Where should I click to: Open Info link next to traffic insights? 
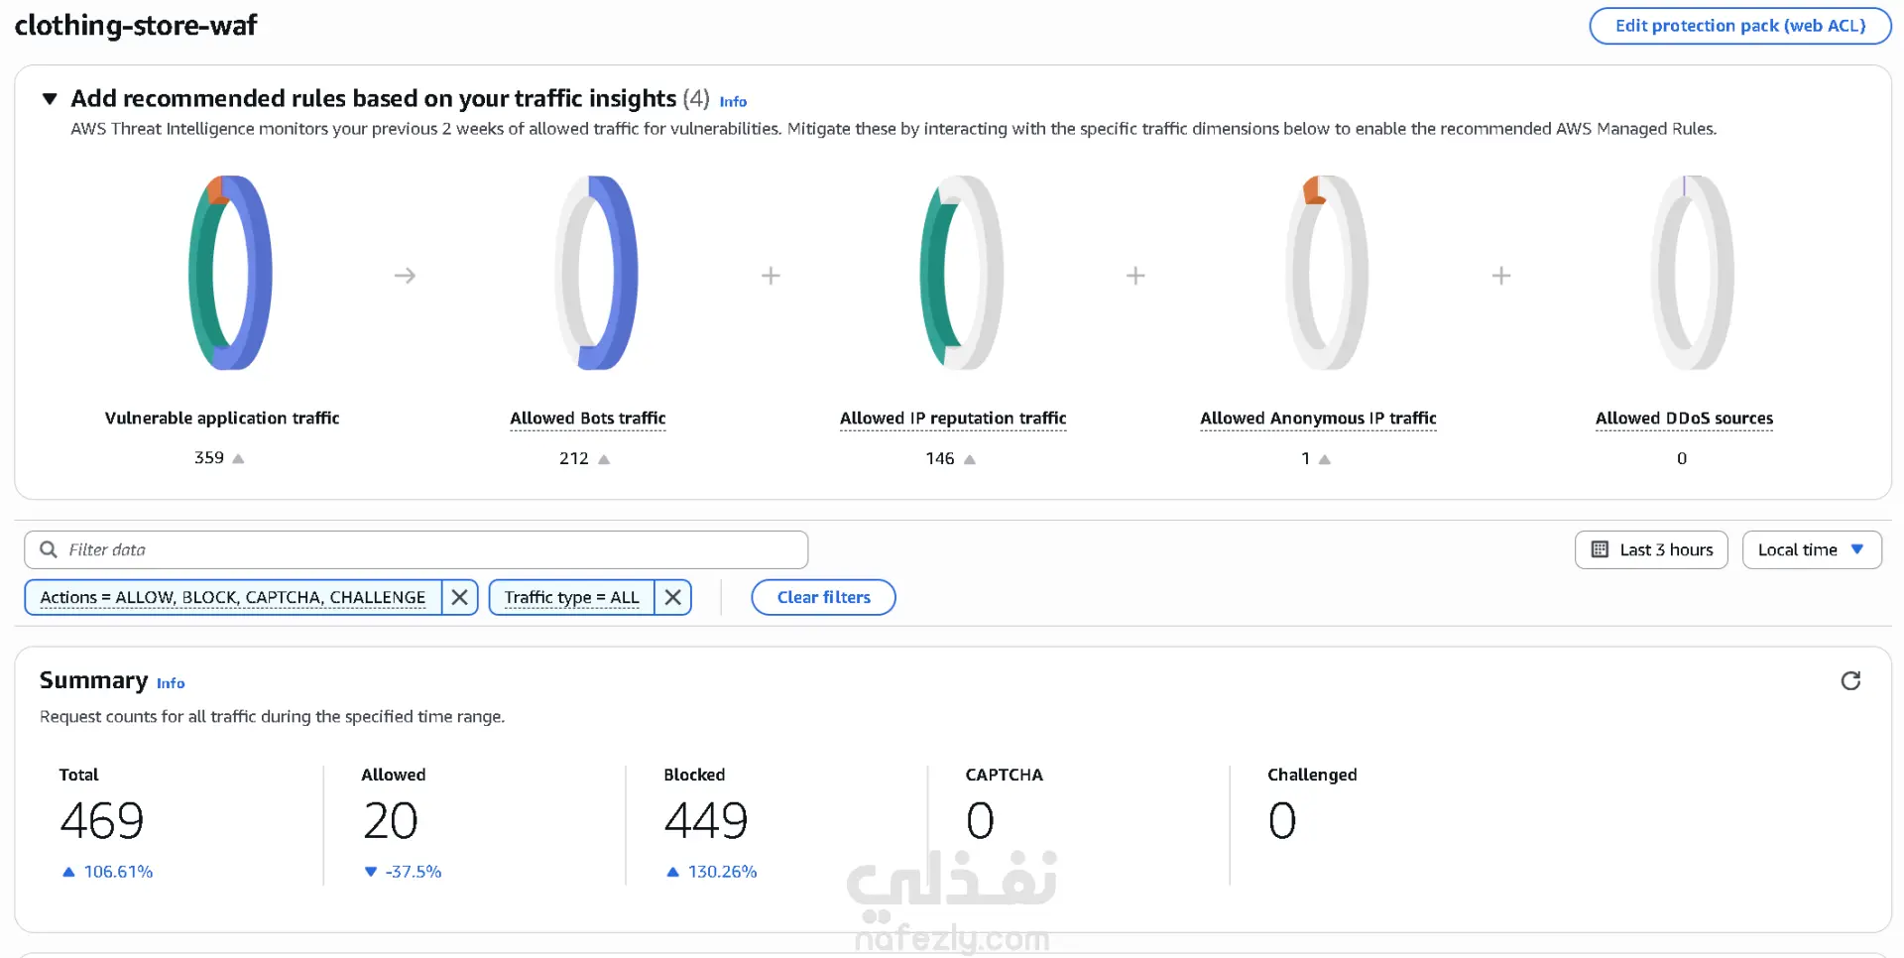733,101
